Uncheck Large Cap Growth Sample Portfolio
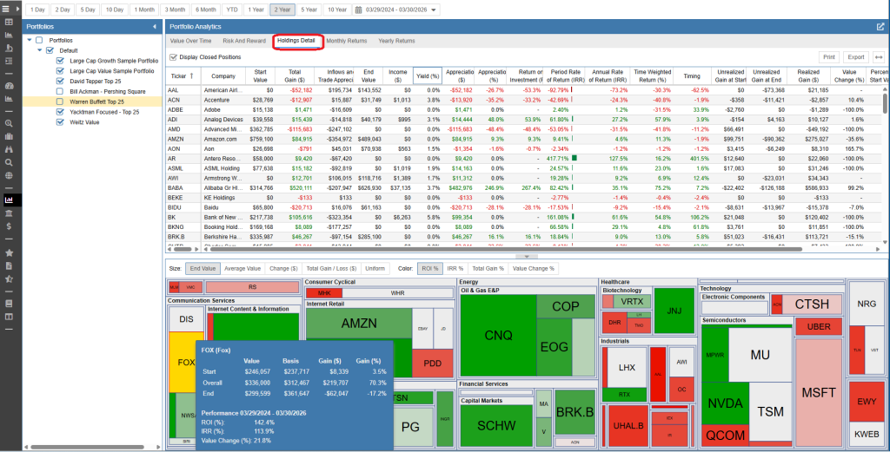The image size is (890, 452). point(60,61)
